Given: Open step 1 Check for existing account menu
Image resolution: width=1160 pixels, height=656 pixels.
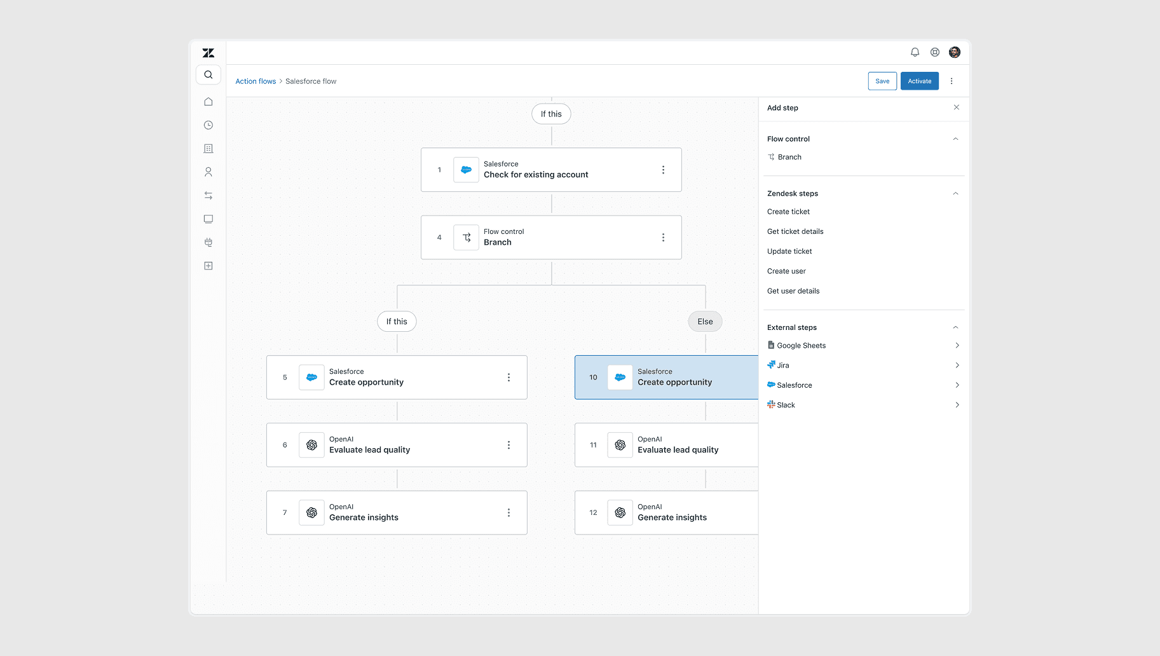Looking at the screenshot, I should click(x=664, y=170).
